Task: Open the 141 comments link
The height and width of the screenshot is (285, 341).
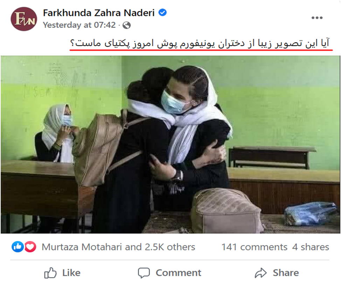Action: pos(254,247)
